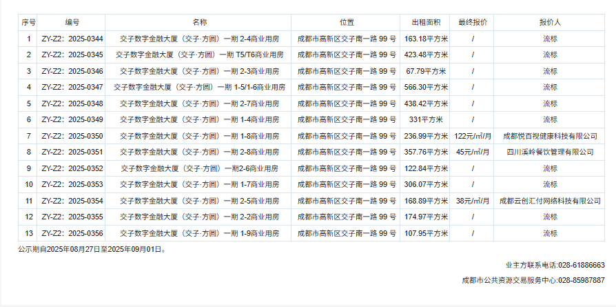616x307 pixels.
Task: Click the area value 163.18平方米
Action: click(x=426, y=39)
